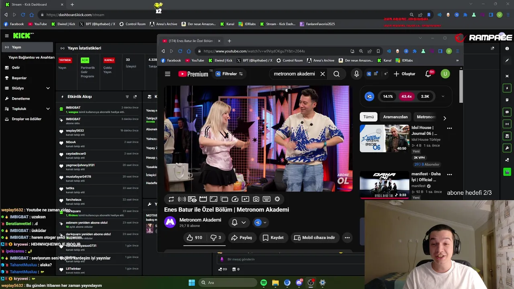Open Idol House Journal 06 thumbnail

click(384, 138)
